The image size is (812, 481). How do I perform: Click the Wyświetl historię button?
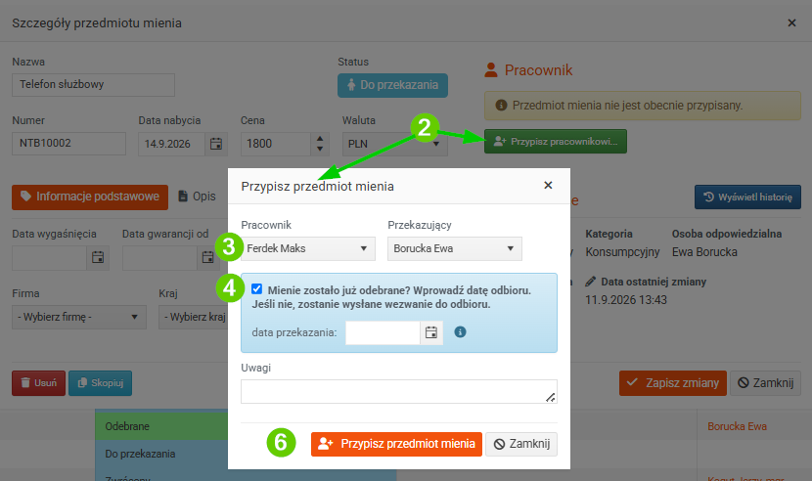click(747, 197)
